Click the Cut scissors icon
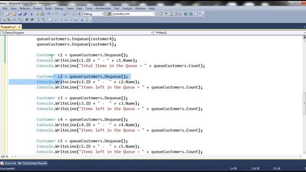 (x=32, y=14)
